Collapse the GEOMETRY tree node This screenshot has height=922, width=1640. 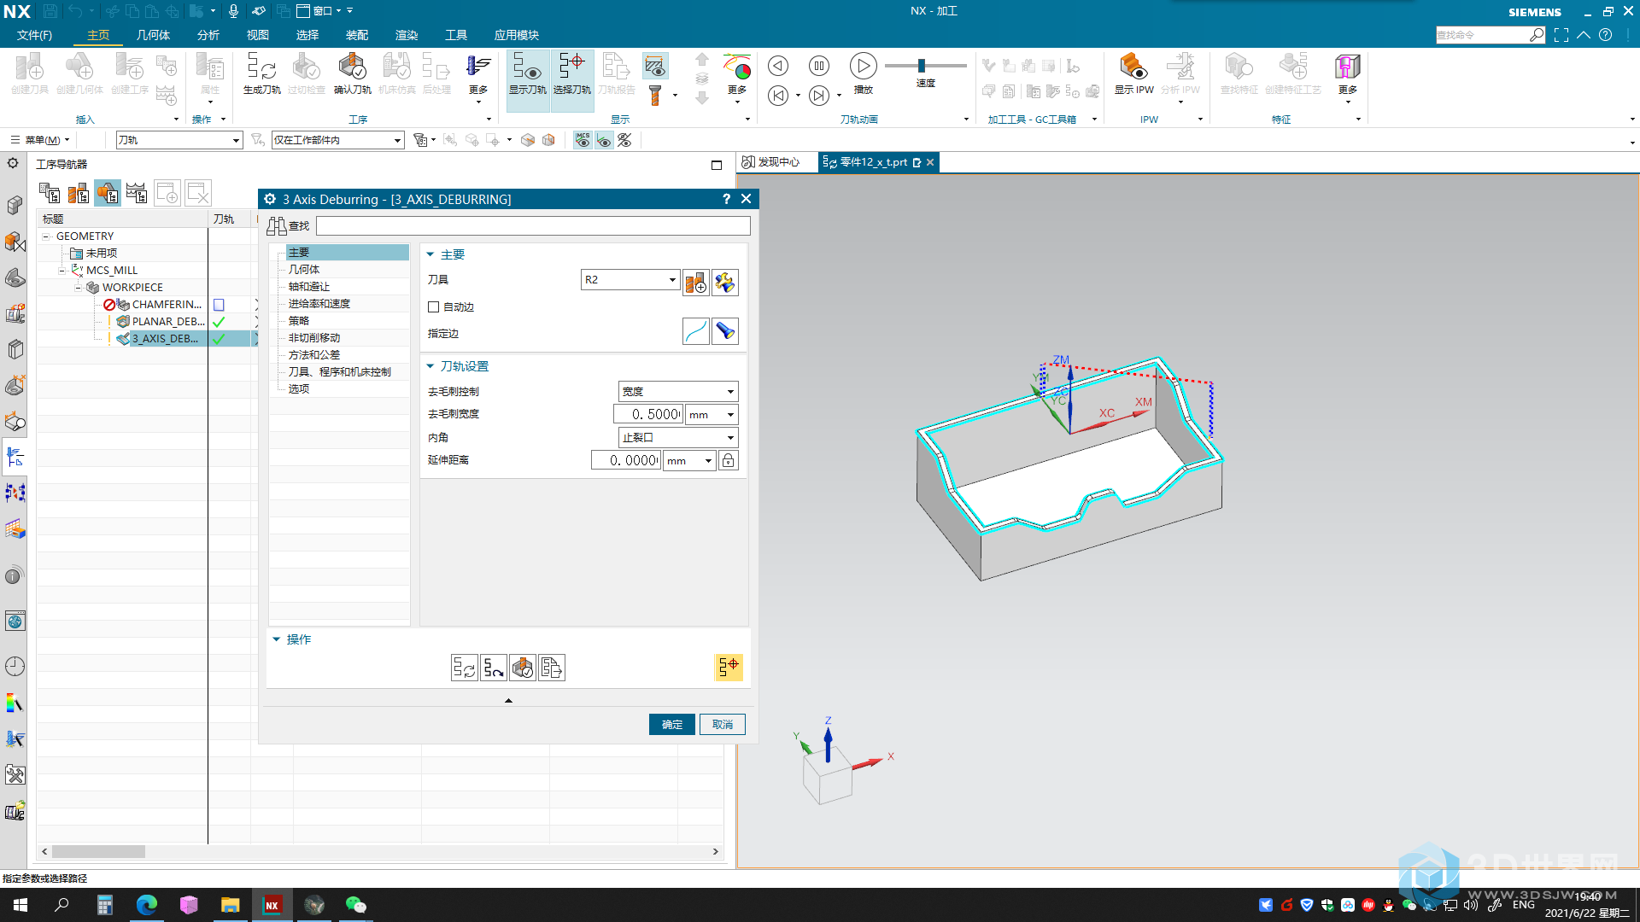pyautogui.click(x=47, y=236)
